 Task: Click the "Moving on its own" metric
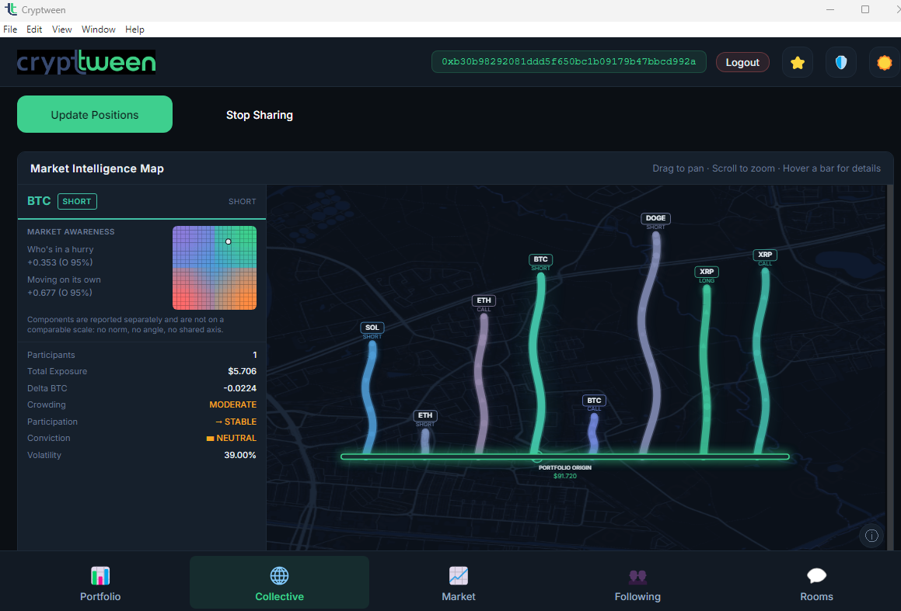point(64,280)
